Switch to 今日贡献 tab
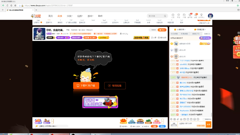 point(174,34)
